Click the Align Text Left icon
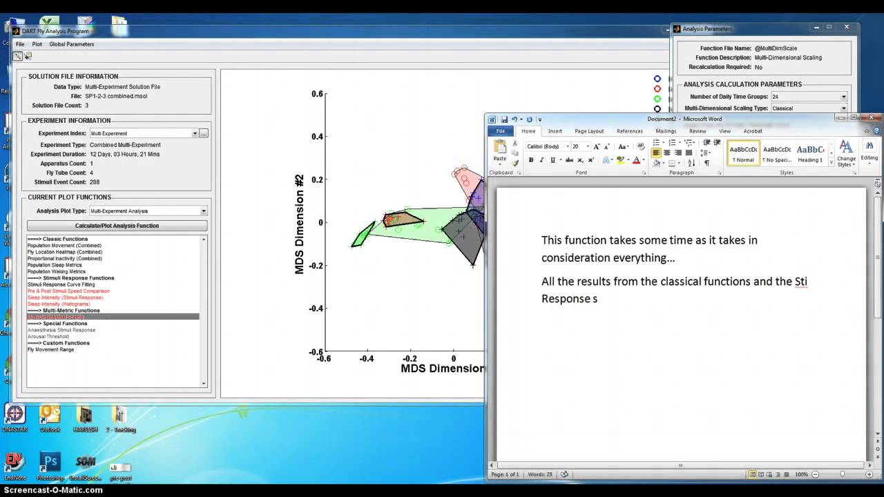The width and height of the screenshot is (884, 497). pyautogui.click(x=656, y=153)
